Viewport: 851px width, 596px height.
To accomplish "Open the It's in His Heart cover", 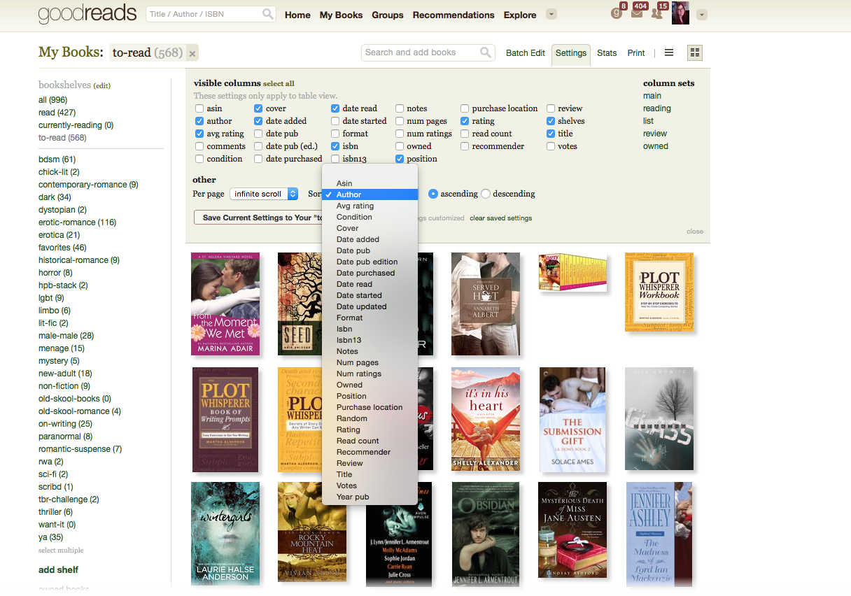I will pyautogui.click(x=486, y=418).
